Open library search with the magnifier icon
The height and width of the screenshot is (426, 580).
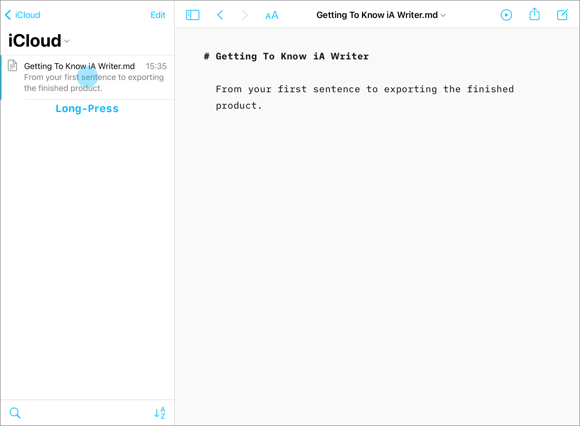(15, 413)
